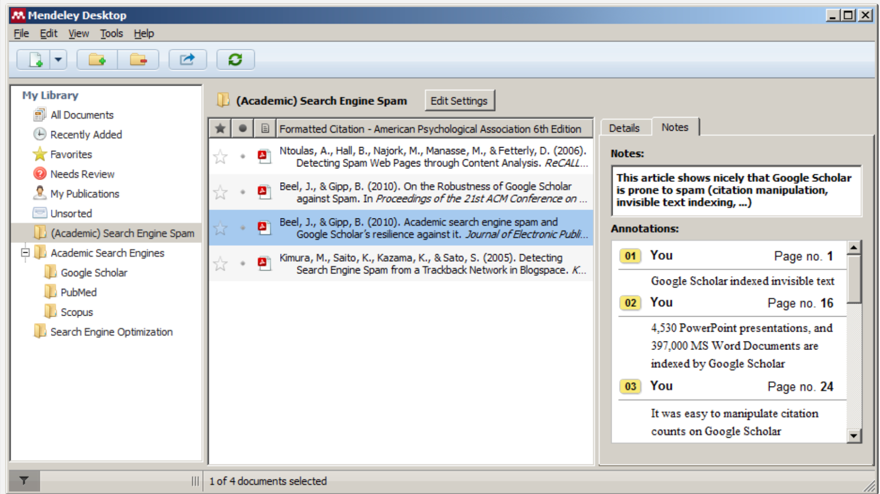Open PDF icon of Kimura entry

[x=264, y=263]
